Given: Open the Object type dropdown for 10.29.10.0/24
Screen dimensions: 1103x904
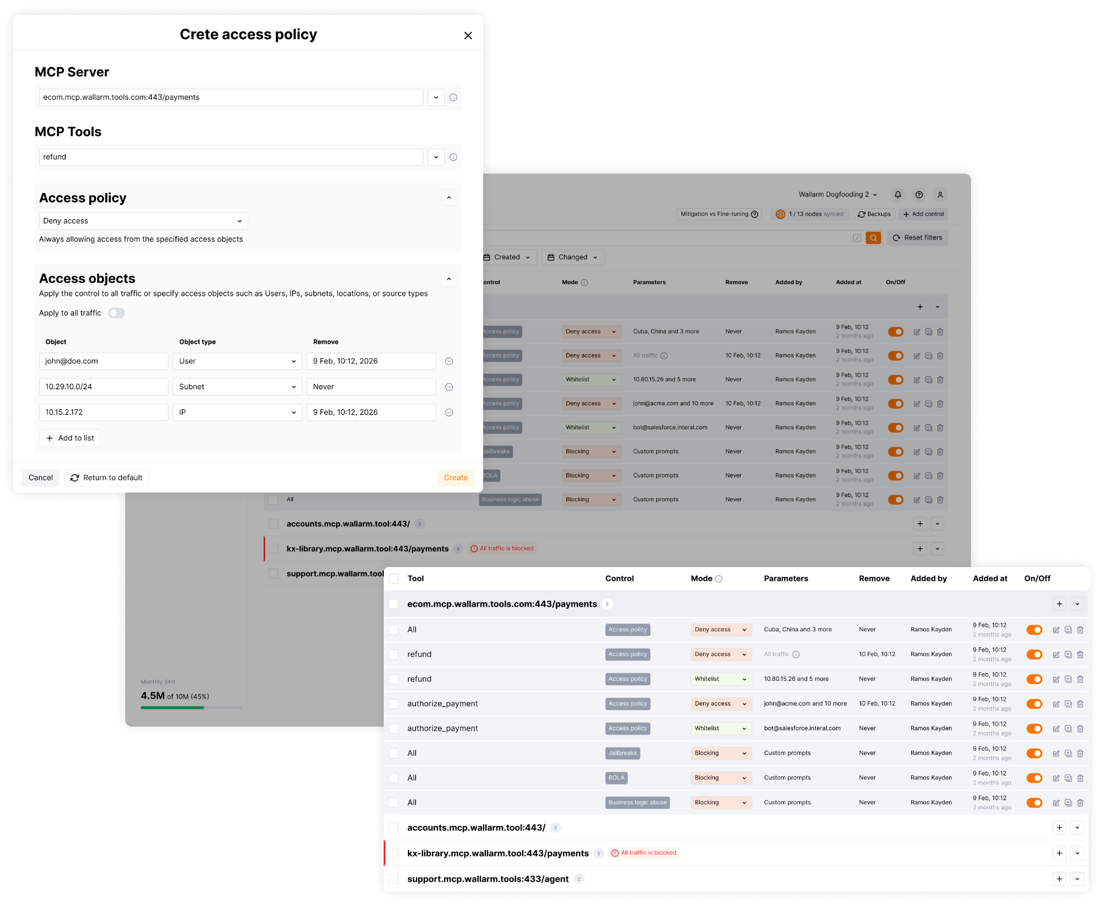Looking at the screenshot, I should click(x=237, y=386).
